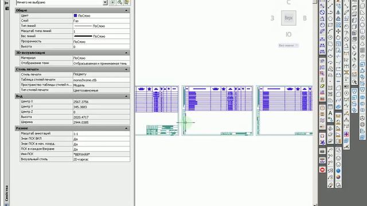Image resolution: width=367 pixels, height=206 pixels.
Task: Toggle the PICKADD button in Properties
Action: coord(112,2)
